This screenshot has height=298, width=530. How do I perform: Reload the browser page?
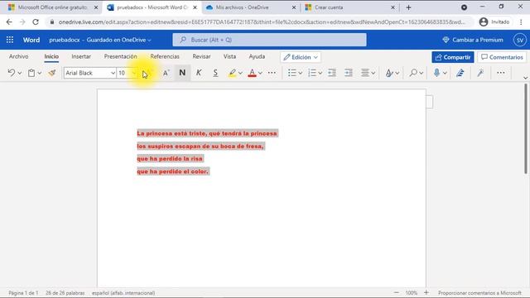[36, 22]
